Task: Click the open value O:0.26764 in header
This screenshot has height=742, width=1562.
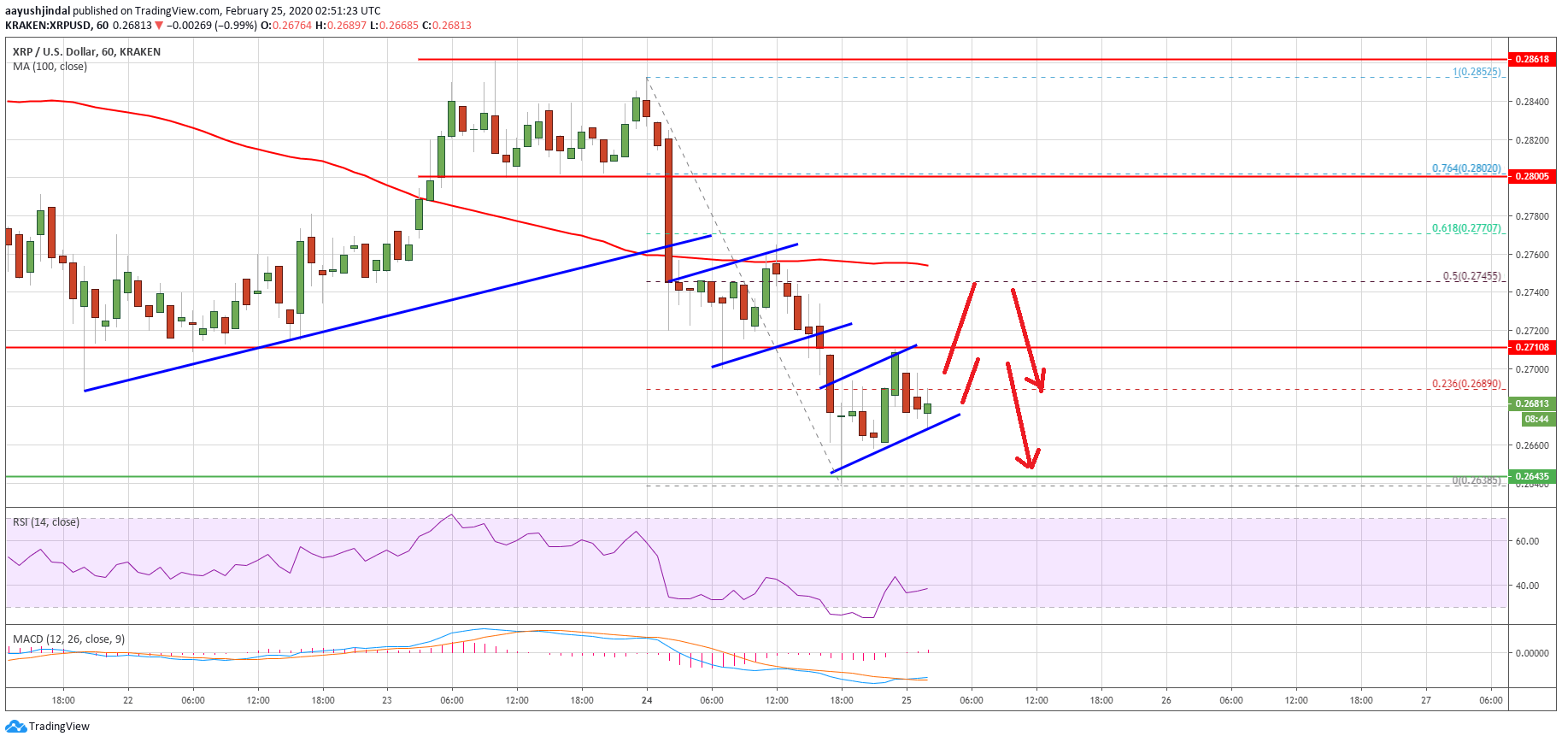Action: 286,26
